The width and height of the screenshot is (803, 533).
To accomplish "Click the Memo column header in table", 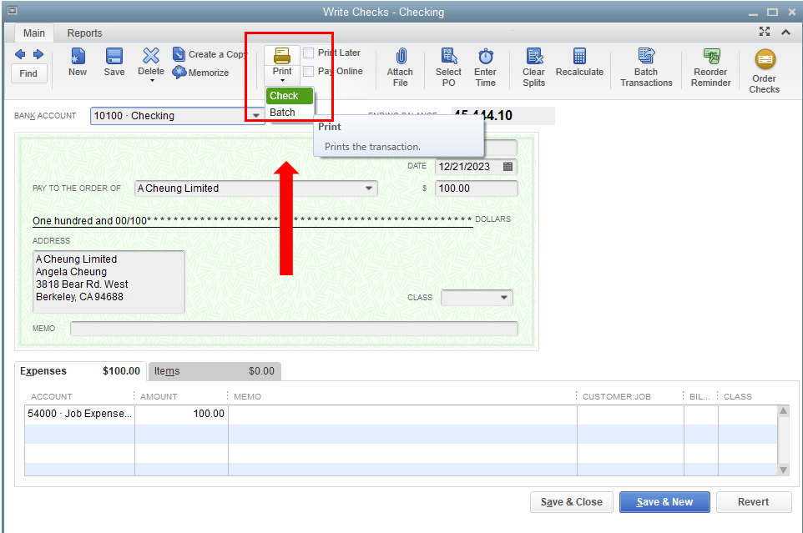I will click(x=247, y=396).
